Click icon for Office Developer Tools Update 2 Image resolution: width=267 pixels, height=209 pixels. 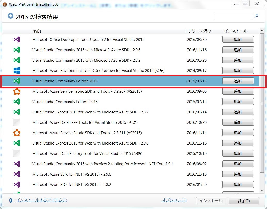(17, 40)
